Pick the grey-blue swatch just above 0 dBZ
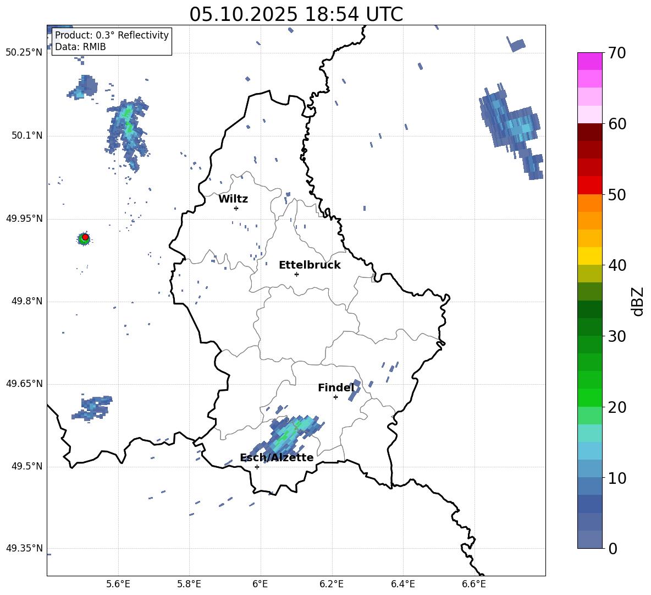The image size is (651, 595). pos(589,539)
